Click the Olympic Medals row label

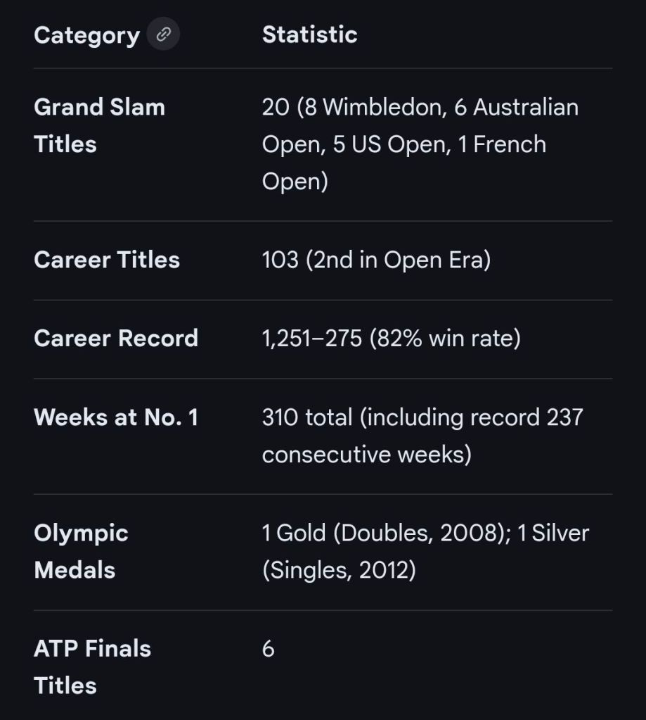81,551
